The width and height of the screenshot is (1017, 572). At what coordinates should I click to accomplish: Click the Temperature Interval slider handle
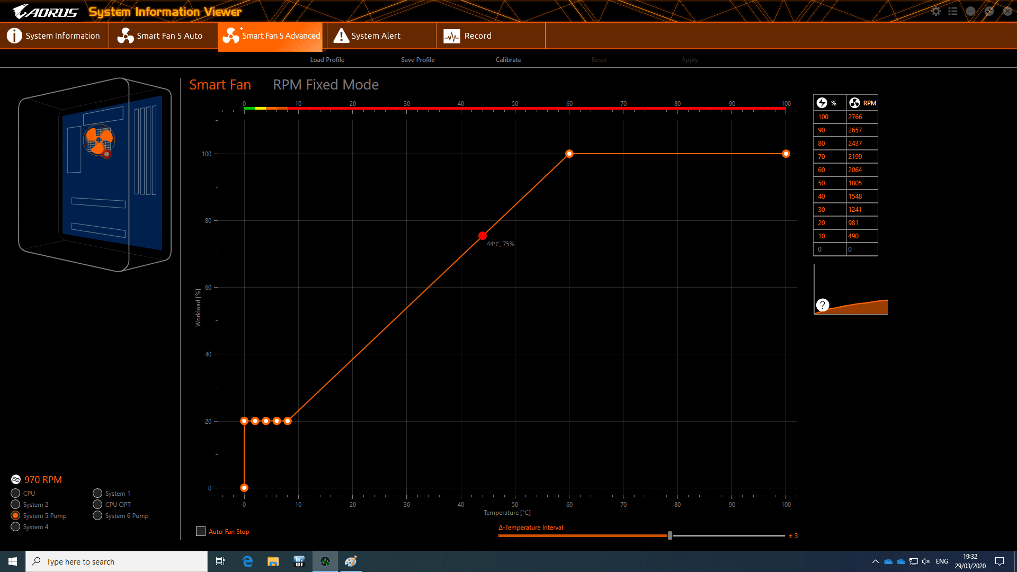(670, 535)
